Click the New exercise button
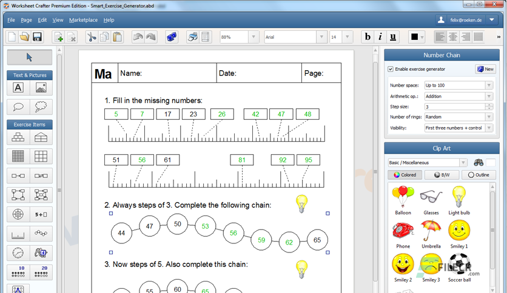The height and width of the screenshot is (293, 507). click(x=485, y=69)
